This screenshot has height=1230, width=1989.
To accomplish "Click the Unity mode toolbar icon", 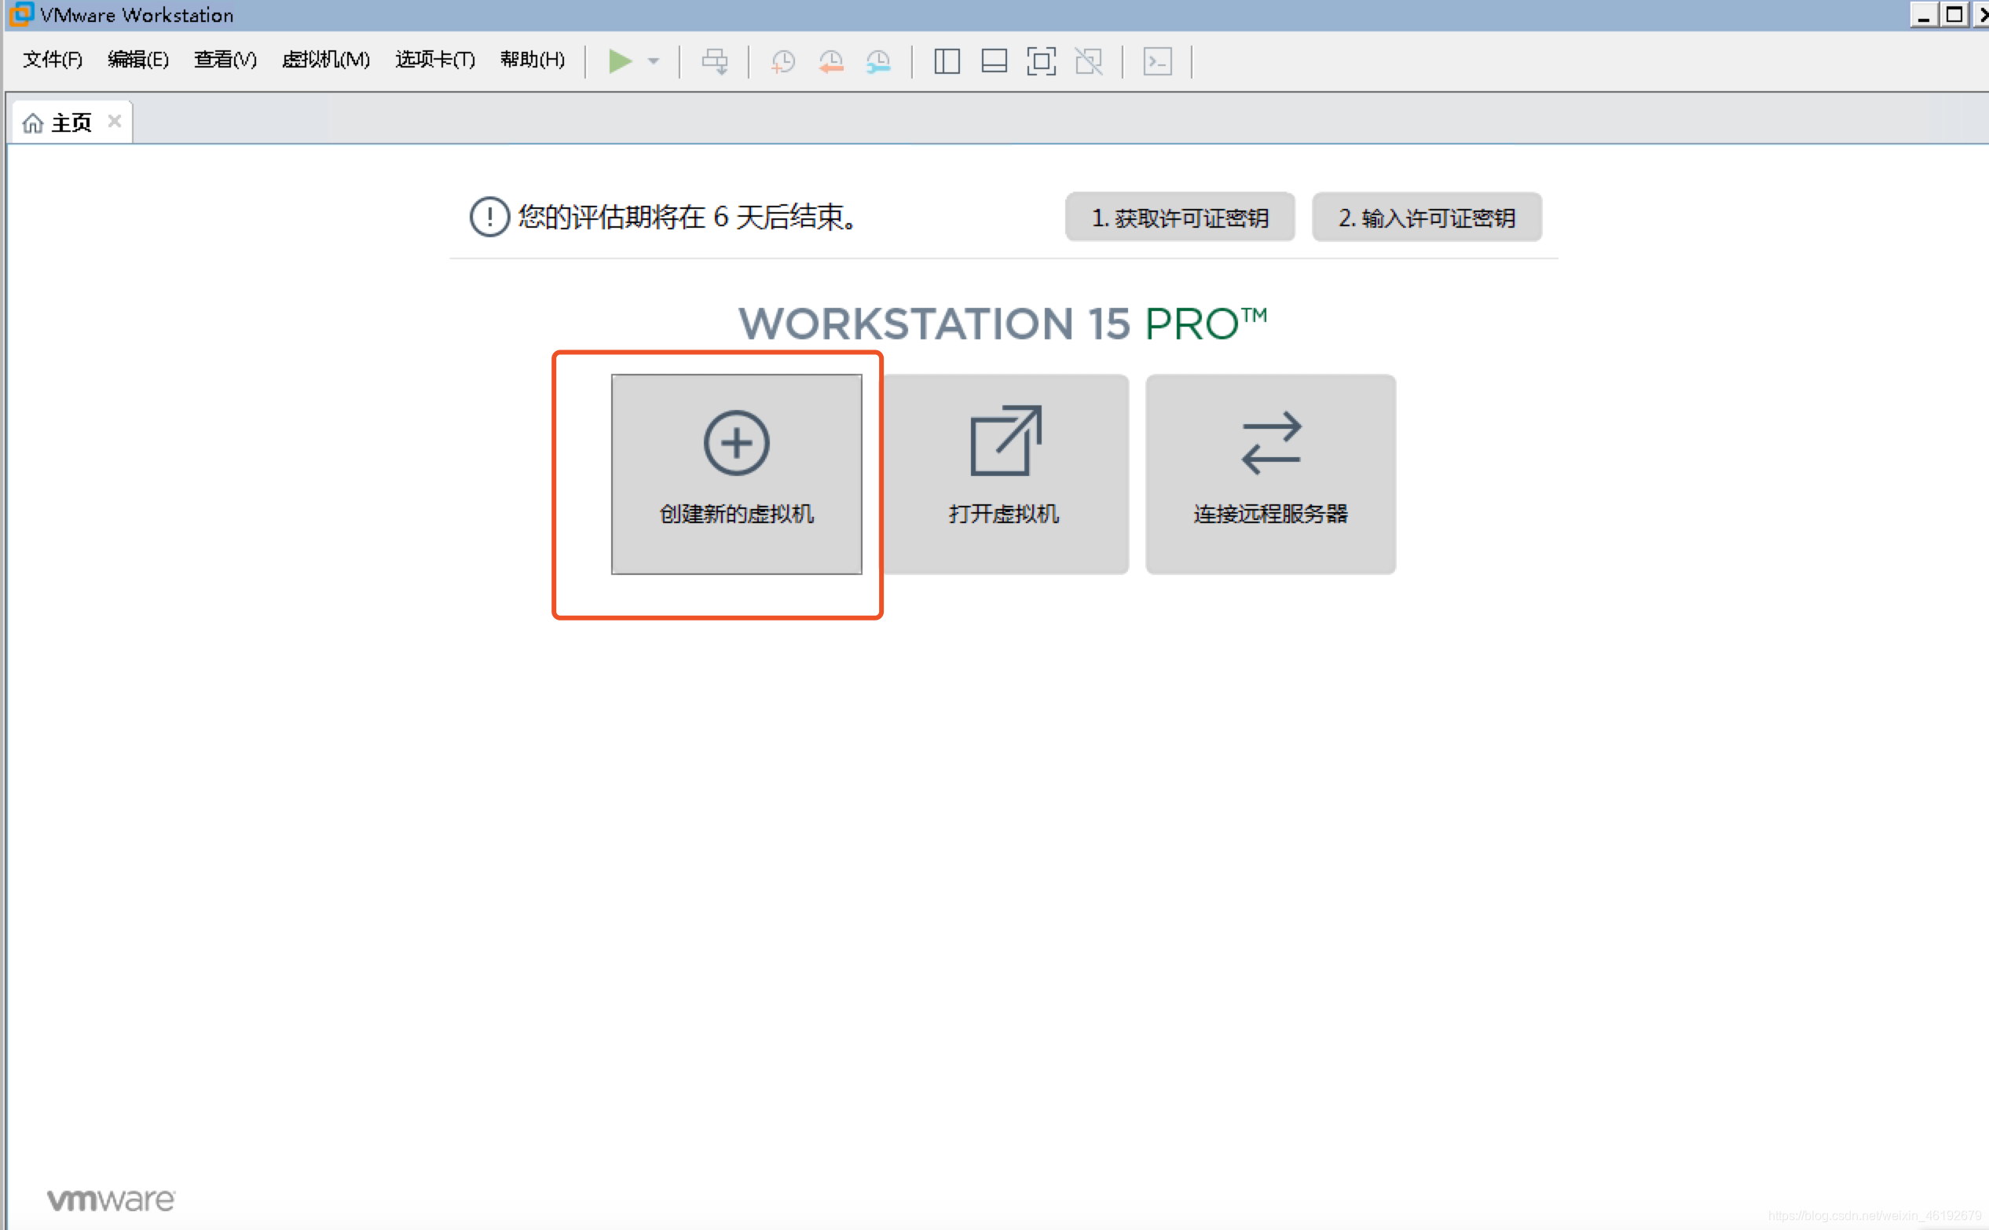I will point(1089,61).
